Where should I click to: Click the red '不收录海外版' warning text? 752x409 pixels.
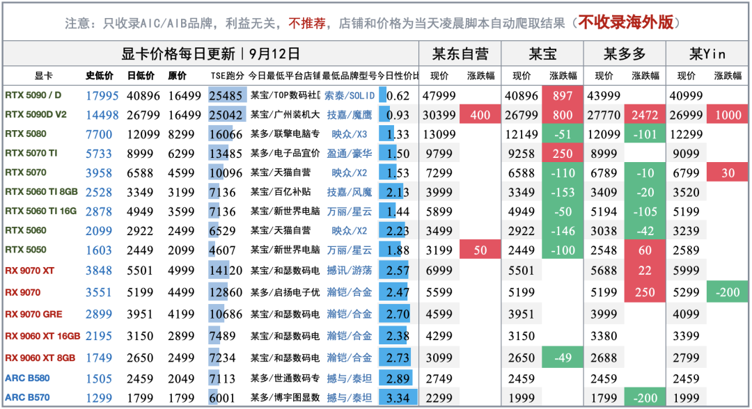[x=625, y=22]
